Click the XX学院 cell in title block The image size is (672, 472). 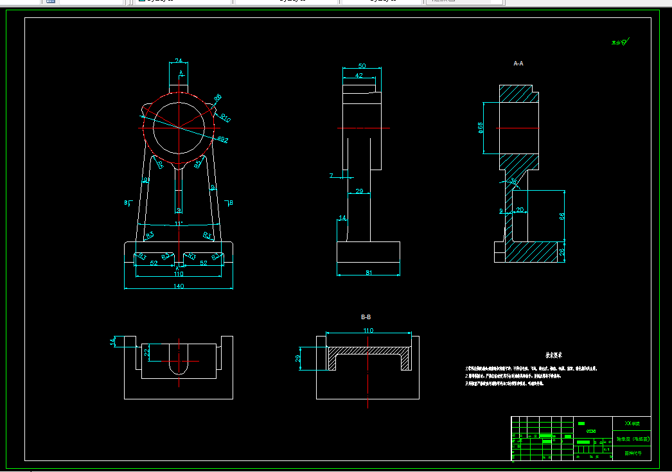tap(632, 423)
